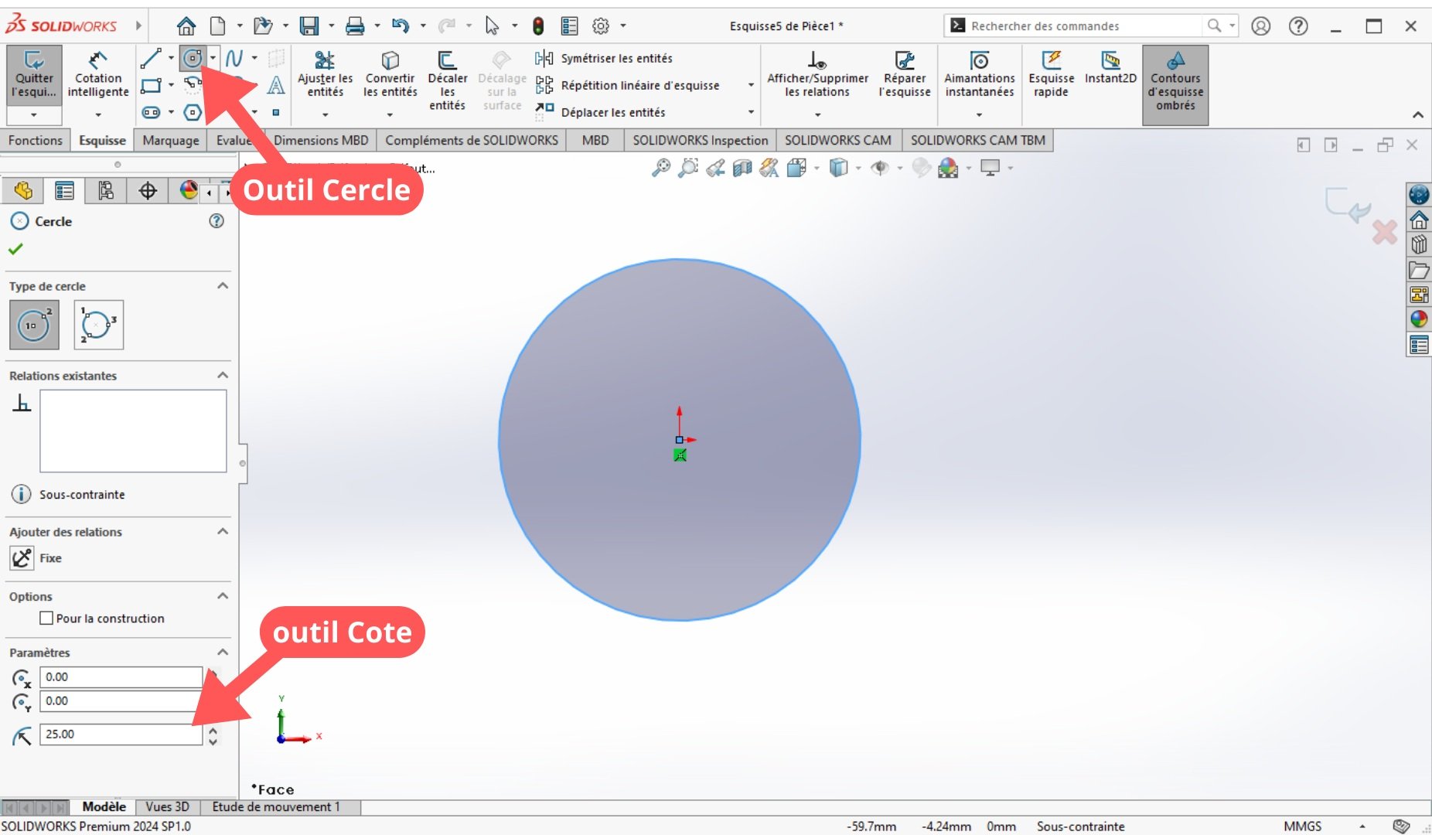This screenshot has height=835, width=1432.
Task: Open Save dropdown arrow
Action: tap(331, 26)
